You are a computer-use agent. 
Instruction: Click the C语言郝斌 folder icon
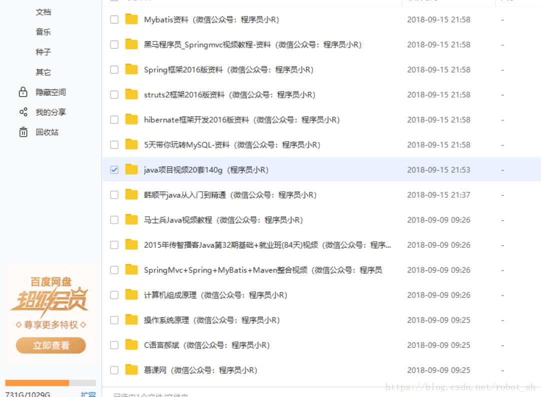click(131, 345)
